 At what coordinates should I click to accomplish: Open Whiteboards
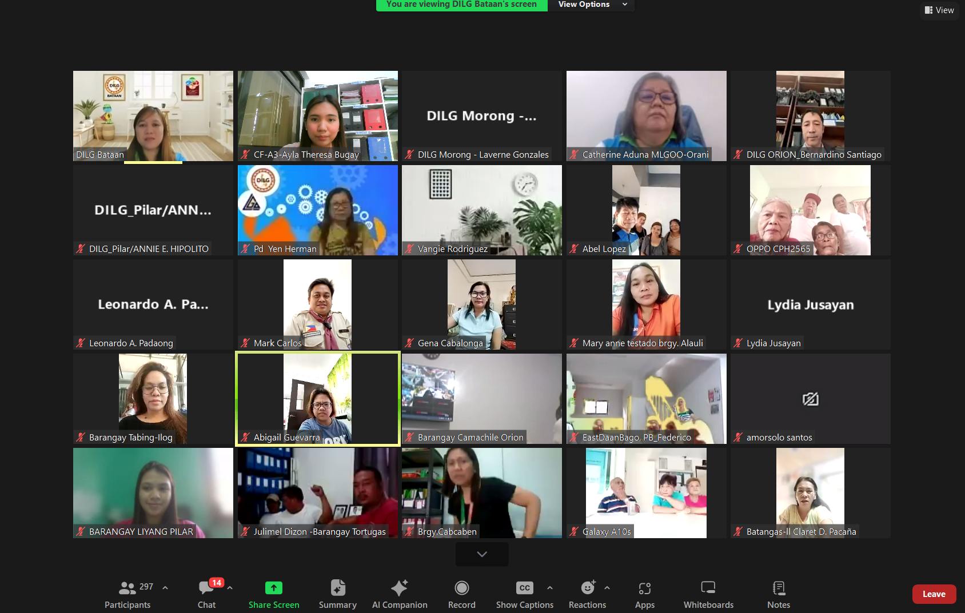coord(708,594)
